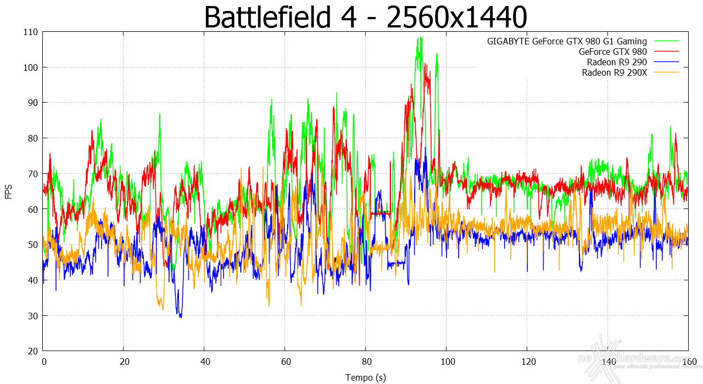This screenshot has height=384, width=703.
Task: Click the y-axis tick value 110
Action: (31, 32)
